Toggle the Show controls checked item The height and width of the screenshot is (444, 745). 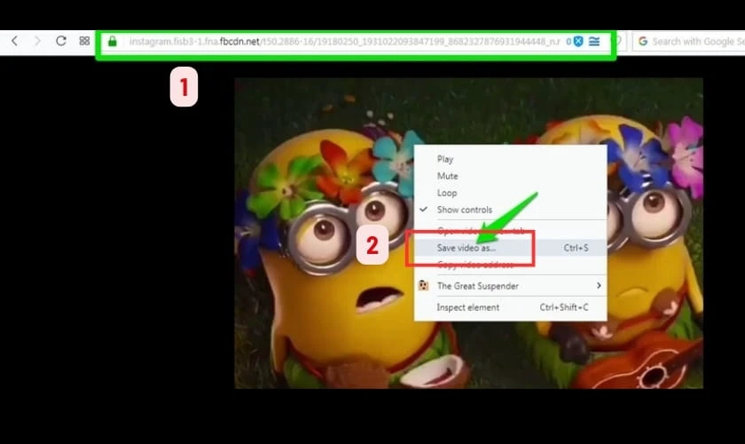510,210
